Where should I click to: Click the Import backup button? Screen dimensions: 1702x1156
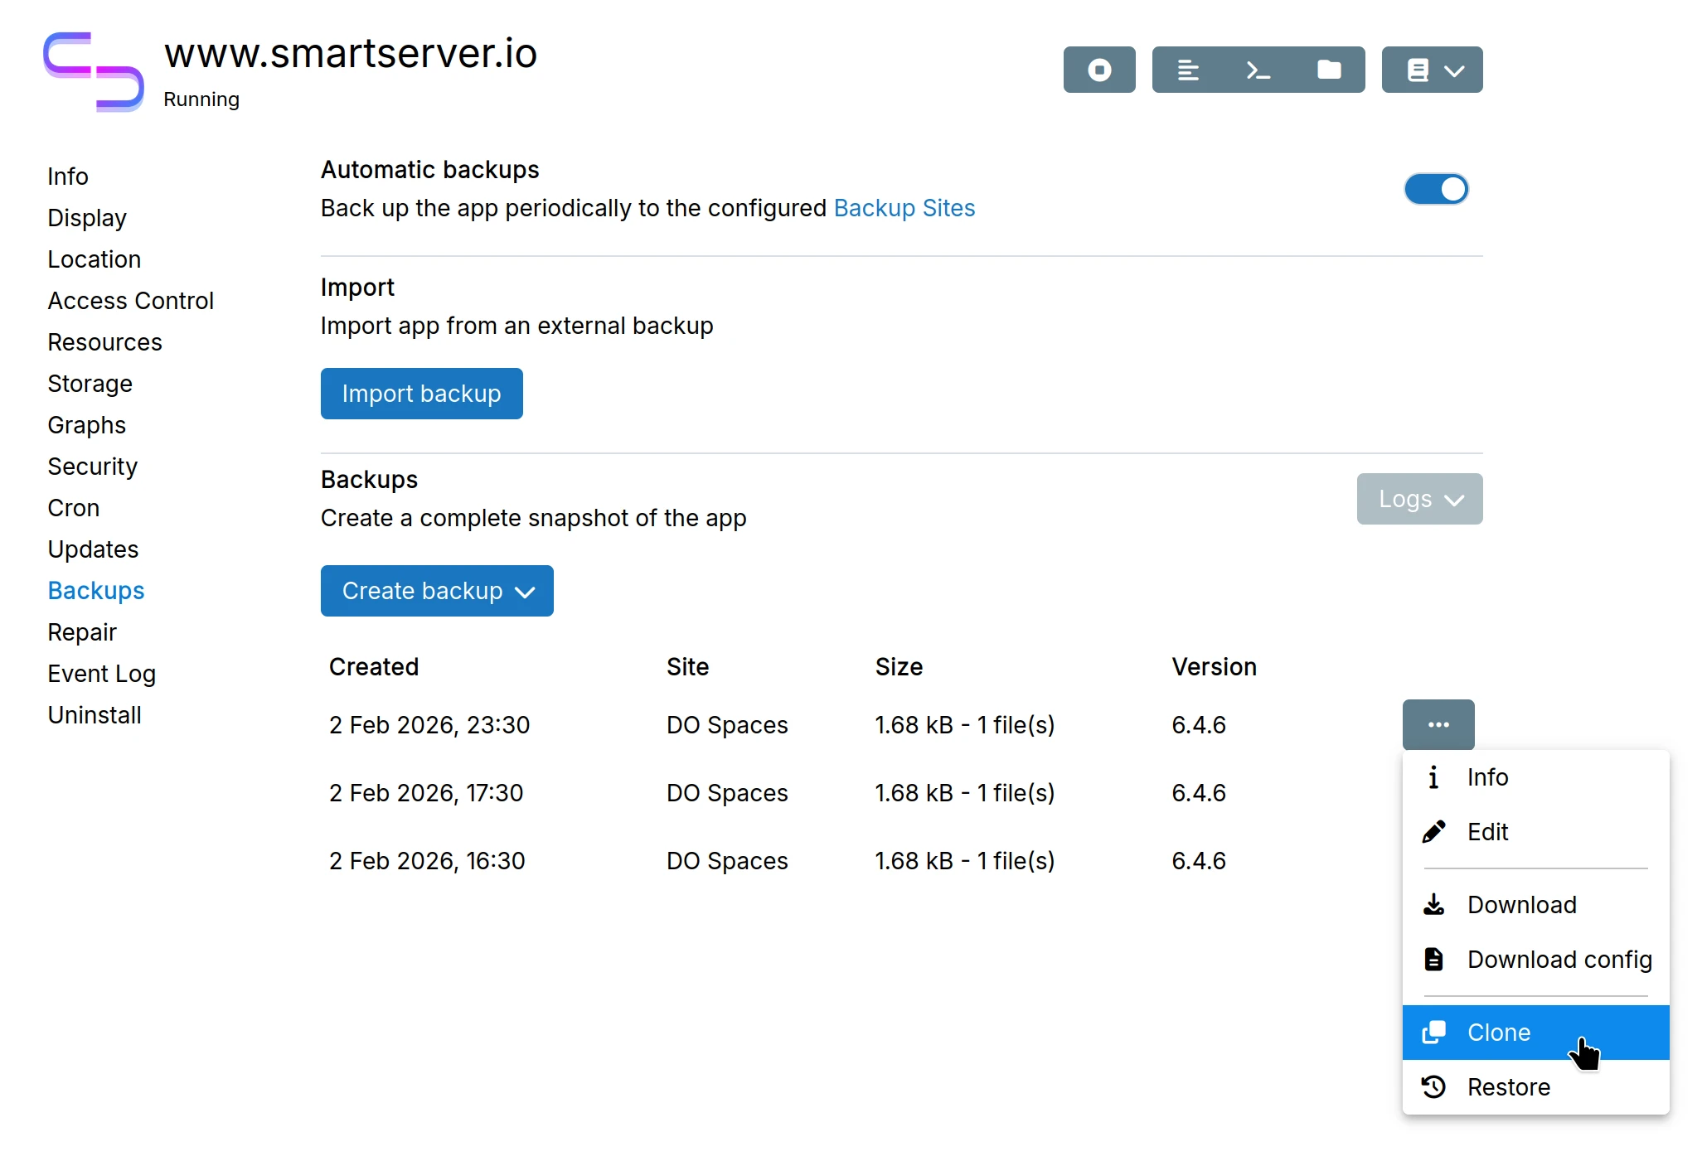point(421,393)
